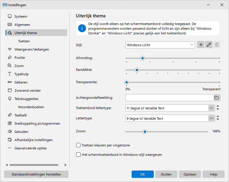Enable Toetsen kleuren per vingerzone checkbox

[78, 145]
